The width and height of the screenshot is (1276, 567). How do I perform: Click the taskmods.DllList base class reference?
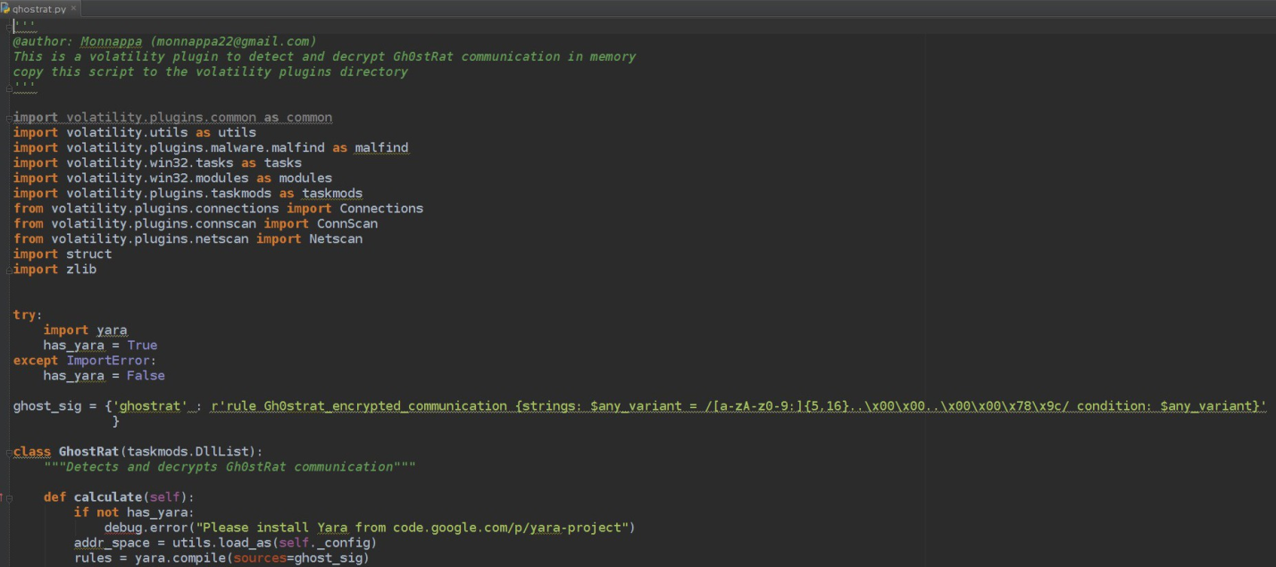pos(191,452)
